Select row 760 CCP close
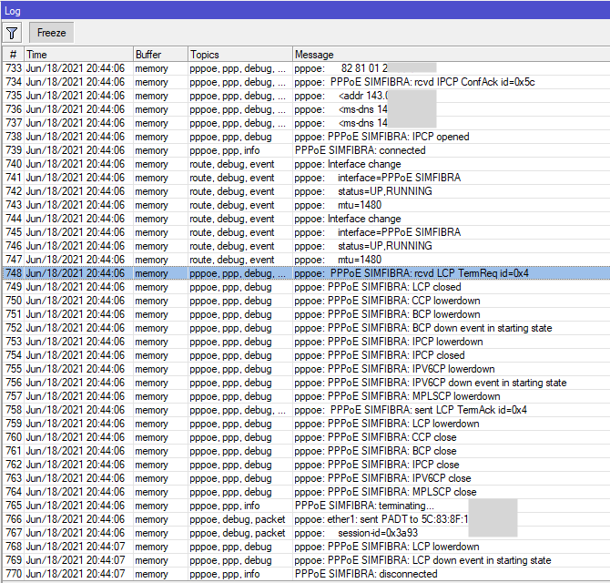The width and height of the screenshot is (610, 583). tap(306, 437)
